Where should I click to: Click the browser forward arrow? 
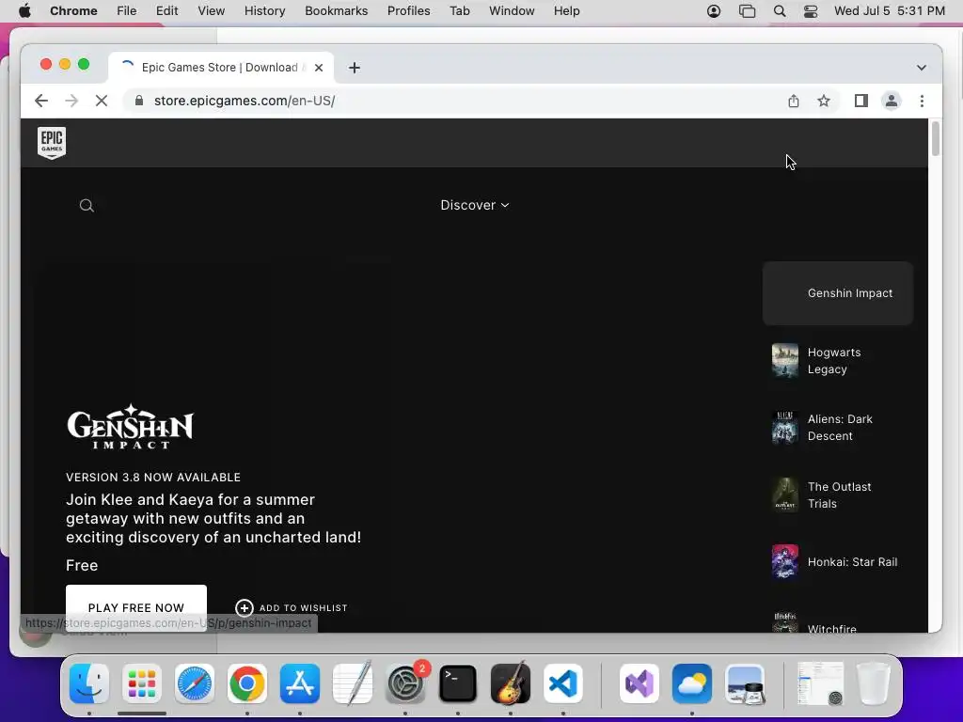(x=71, y=101)
